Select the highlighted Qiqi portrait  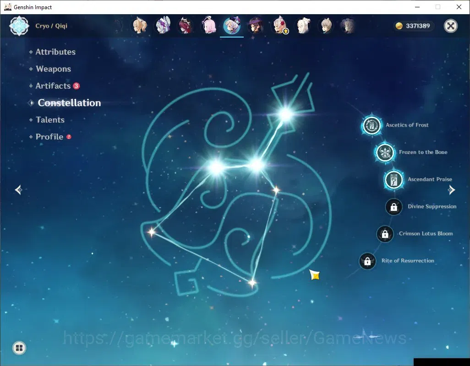[x=232, y=26]
